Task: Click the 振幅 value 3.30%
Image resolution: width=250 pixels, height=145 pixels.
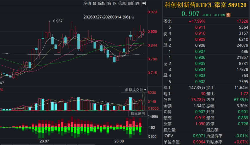Action: pos(242,106)
